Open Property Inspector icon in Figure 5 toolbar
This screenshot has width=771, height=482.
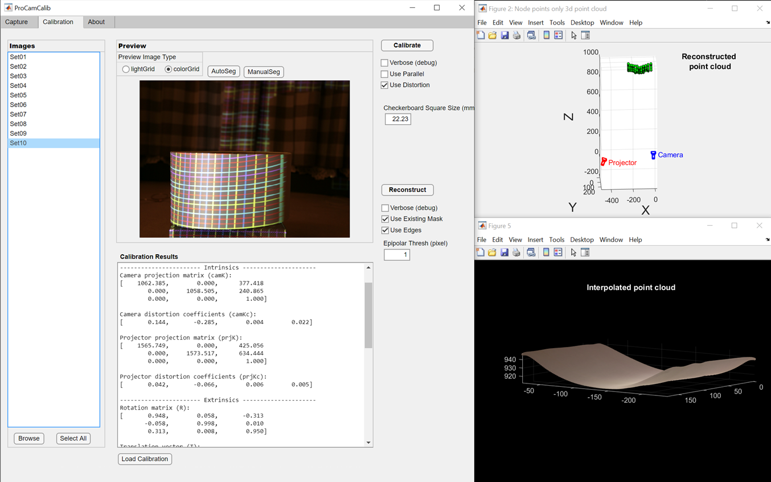click(x=585, y=252)
